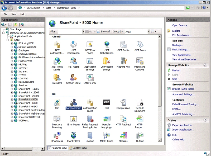Open the ISAPI Filters feature
Image resolution: width=211 pixels, height=156 pixels.
click(x=74, y=137)
